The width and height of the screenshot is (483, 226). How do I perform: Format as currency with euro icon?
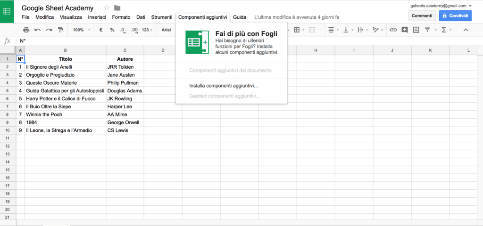point(101,30)
